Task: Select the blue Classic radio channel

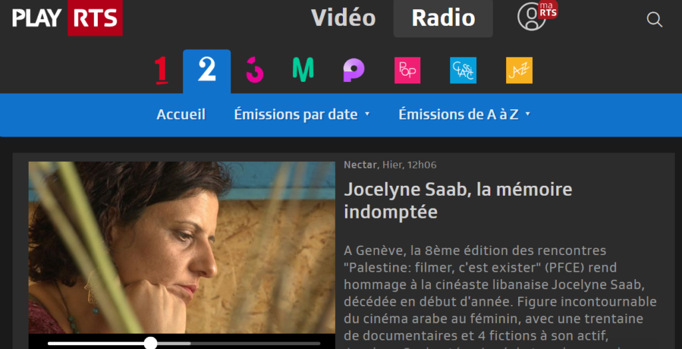Action: point(463,70)
